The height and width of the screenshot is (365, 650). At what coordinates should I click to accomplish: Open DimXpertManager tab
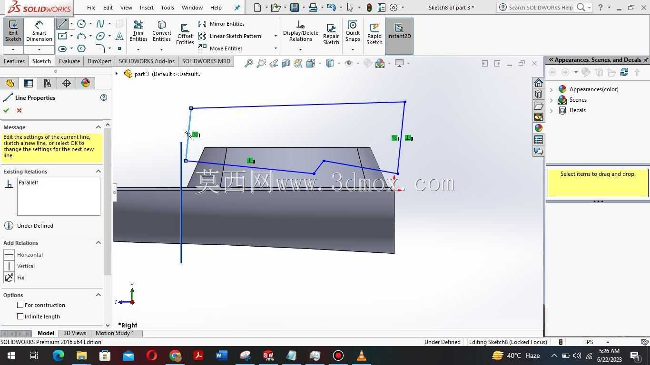(x=67, y=83)
